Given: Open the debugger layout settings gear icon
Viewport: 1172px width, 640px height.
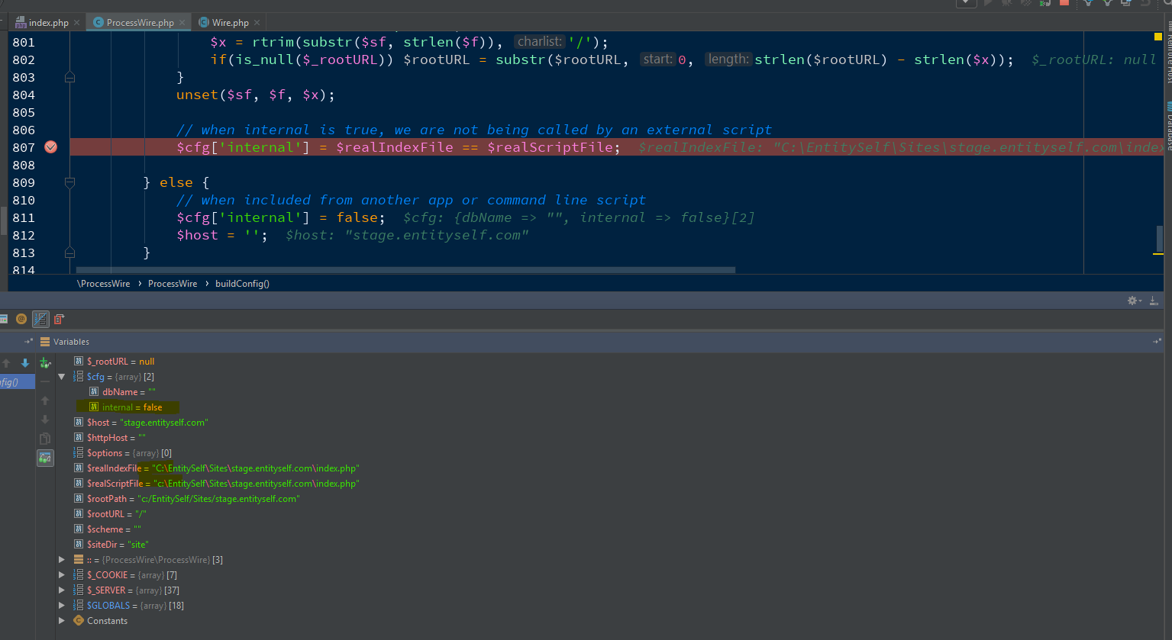Looking at the screenshot, I should click(x=1132, y=300).
